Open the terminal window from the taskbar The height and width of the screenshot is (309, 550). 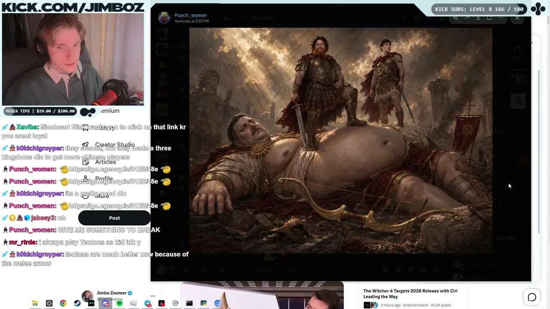tap(189, 303)
